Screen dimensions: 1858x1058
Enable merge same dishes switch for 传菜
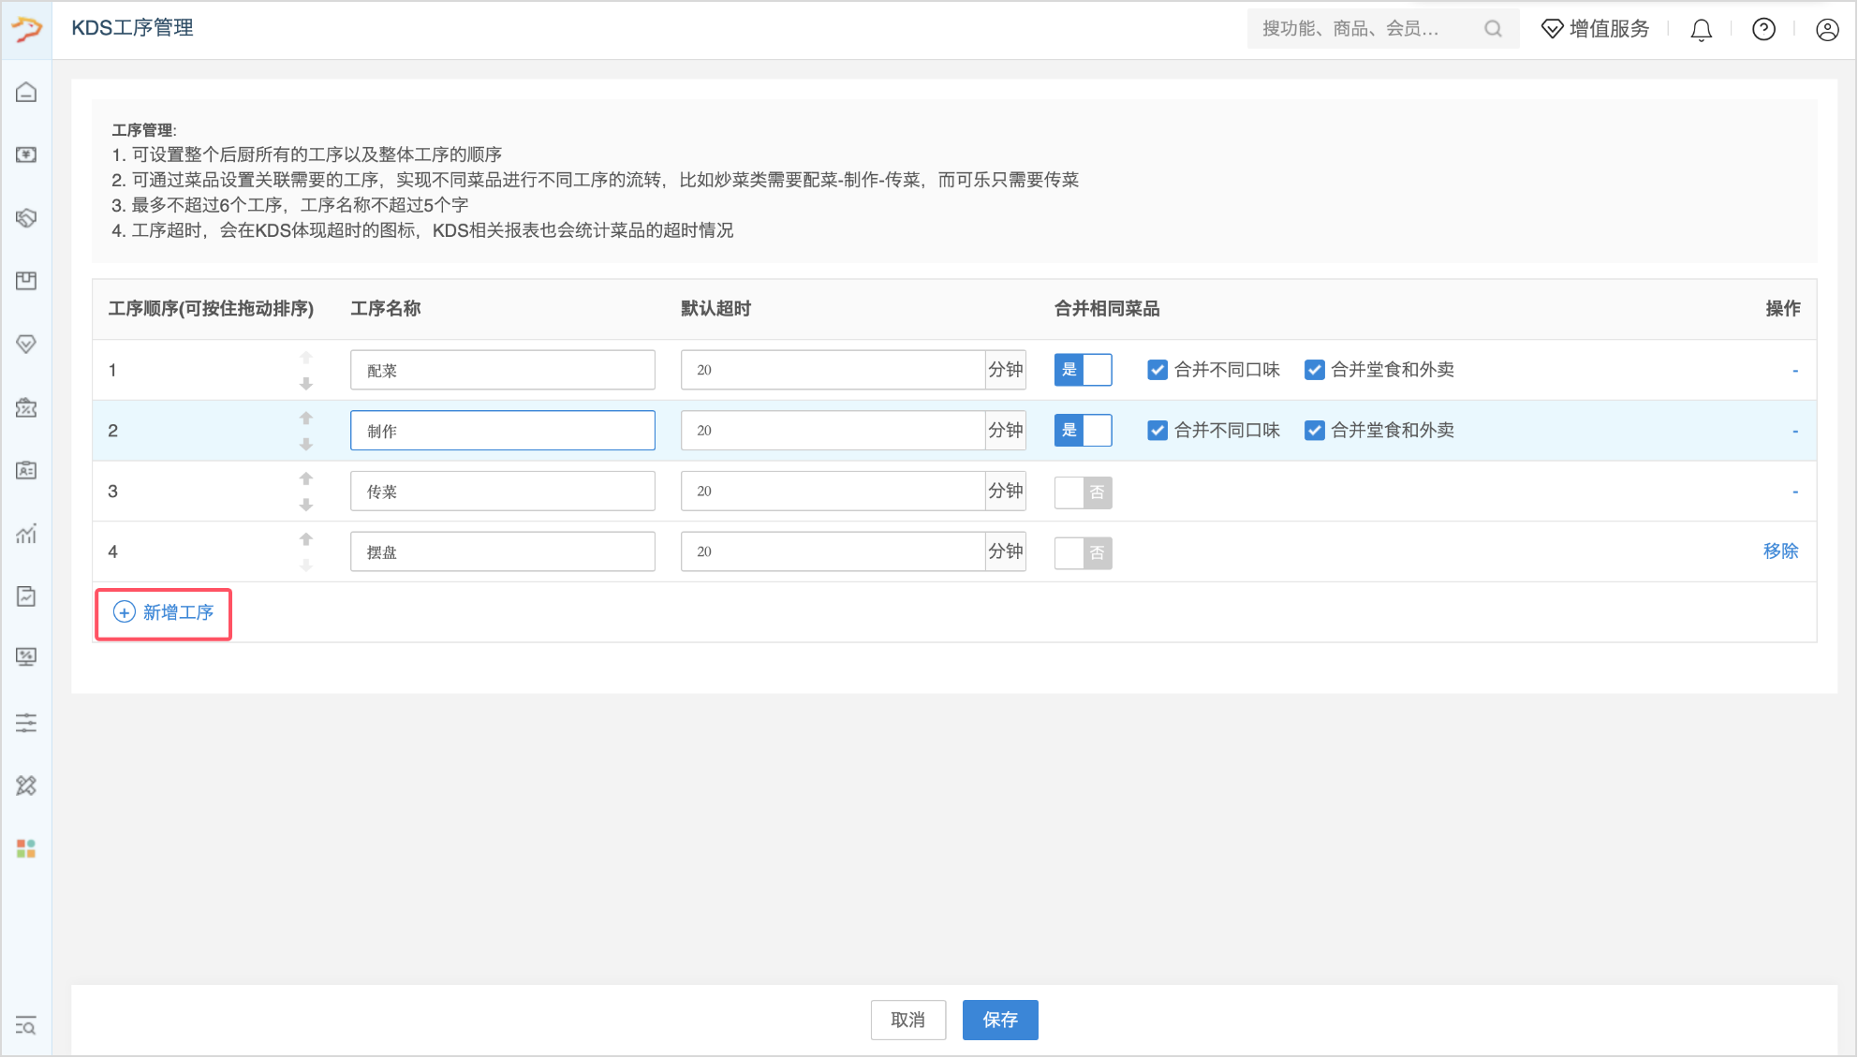1083,492
